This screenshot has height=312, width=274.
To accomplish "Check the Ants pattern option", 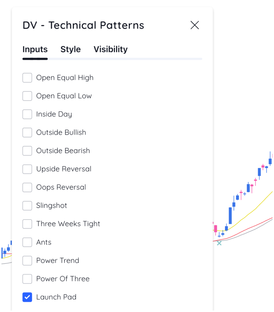I will point(27,242).
